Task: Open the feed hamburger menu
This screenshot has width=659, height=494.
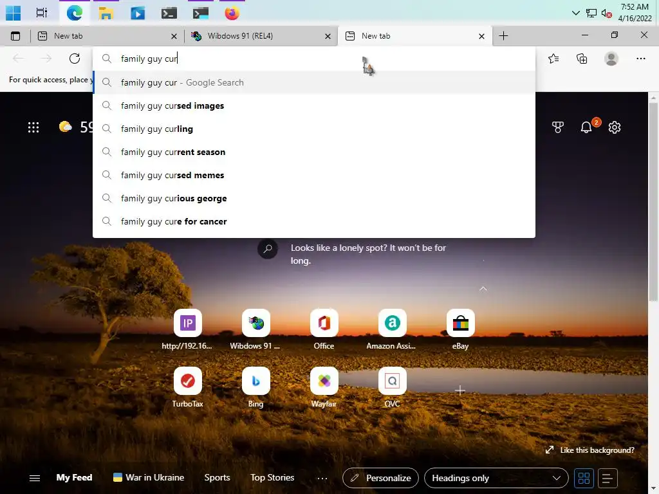Action: (x=35, y=478)
